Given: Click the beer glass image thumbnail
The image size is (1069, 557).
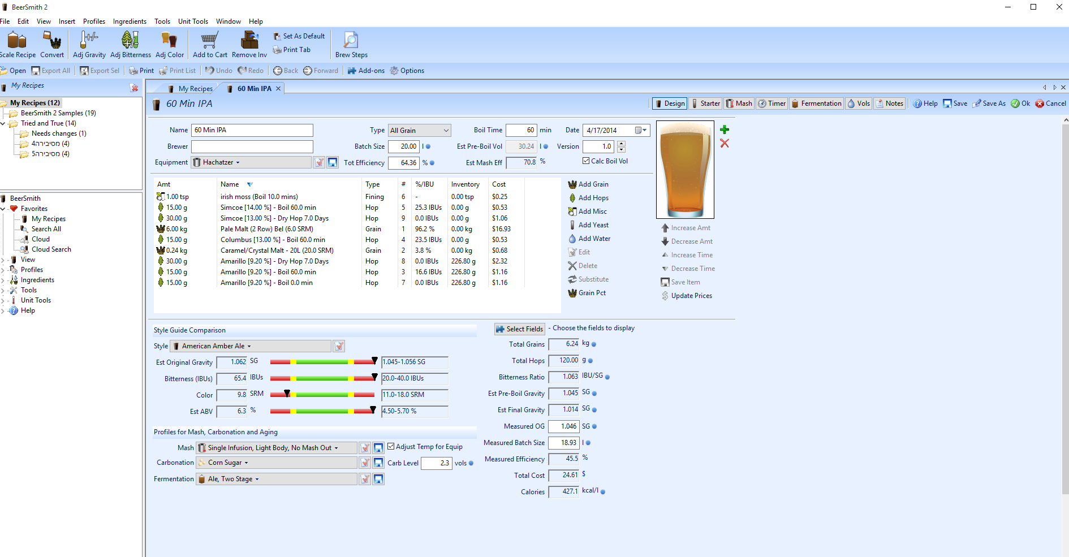Looking at the screenshot, I should pos(685,170).
